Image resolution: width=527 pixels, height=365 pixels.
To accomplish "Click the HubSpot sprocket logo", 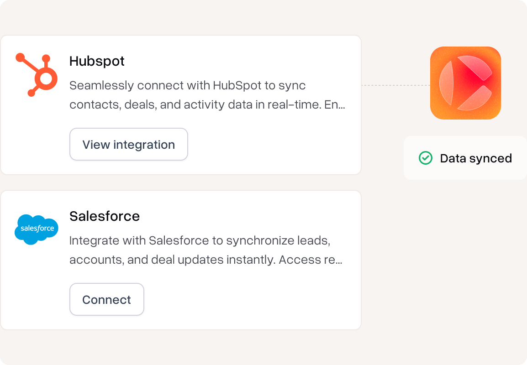I will point(37,75).
